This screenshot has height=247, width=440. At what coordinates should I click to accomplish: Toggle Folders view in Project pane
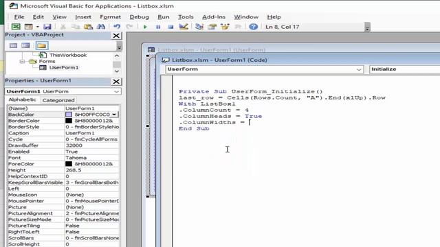click(x=41, y=45)
